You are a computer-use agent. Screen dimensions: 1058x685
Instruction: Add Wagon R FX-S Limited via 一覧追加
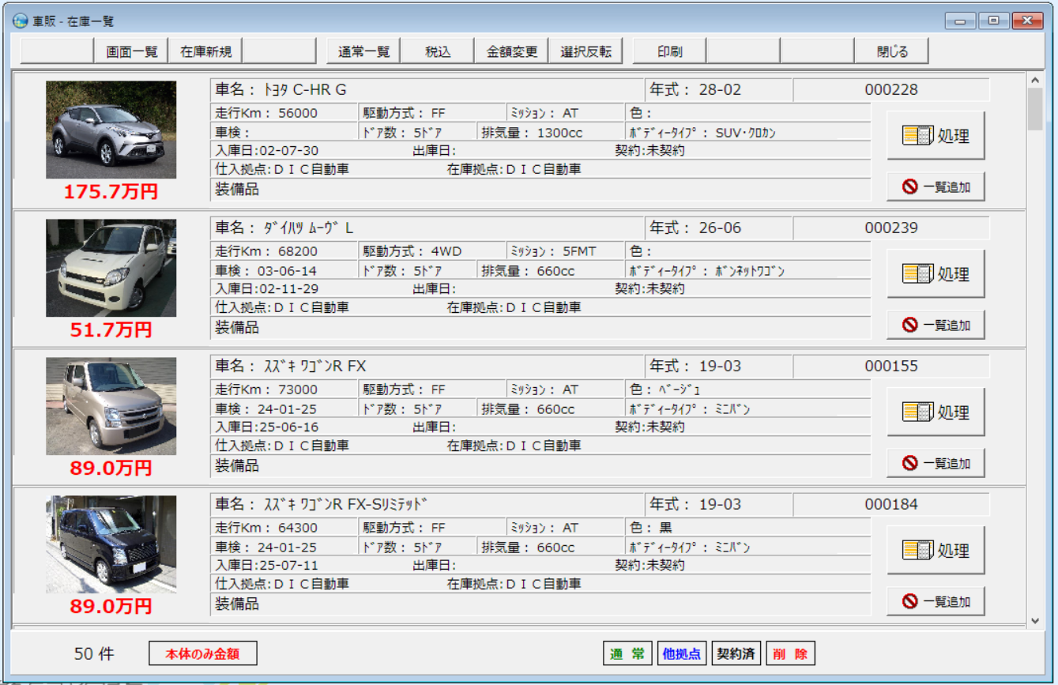click(936, 601)
